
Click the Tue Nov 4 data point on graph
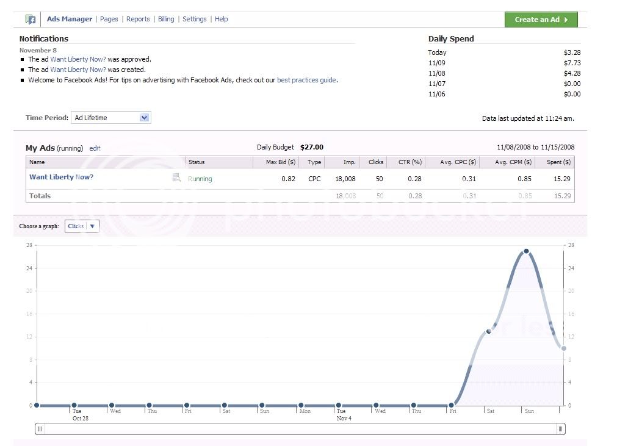coord(339,405)
